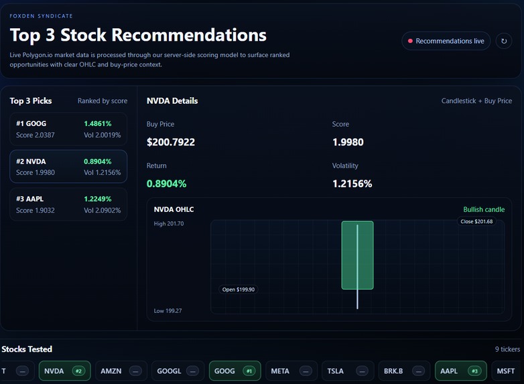
Task: Click the Recommendations live status pill
Action: pyautogui.click(x=446, y=41)
